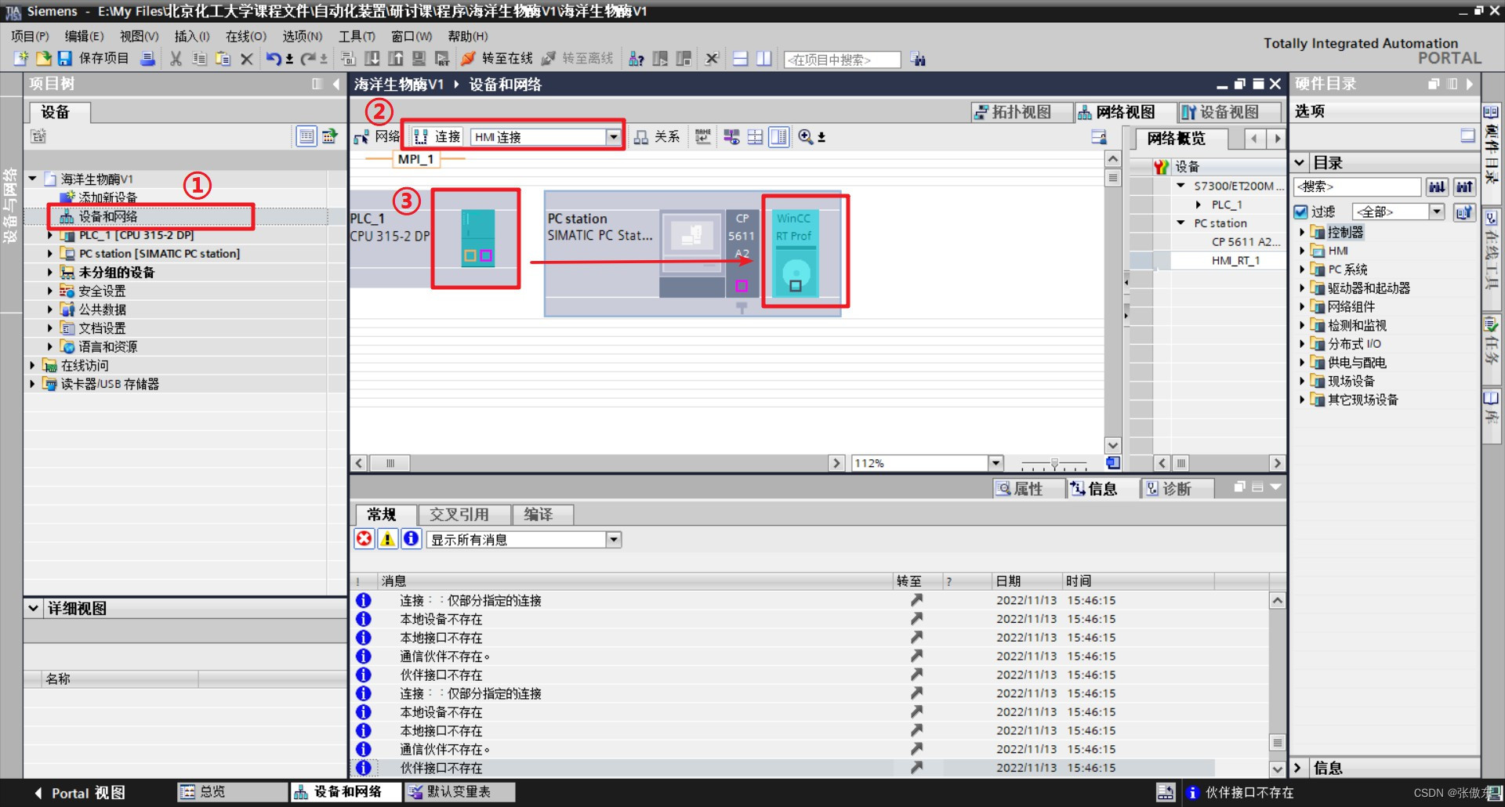
Task: Open the 项目(P) menu
Action: point(31,36)
